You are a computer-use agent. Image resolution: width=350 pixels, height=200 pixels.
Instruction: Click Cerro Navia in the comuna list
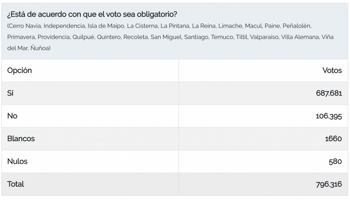25,26
